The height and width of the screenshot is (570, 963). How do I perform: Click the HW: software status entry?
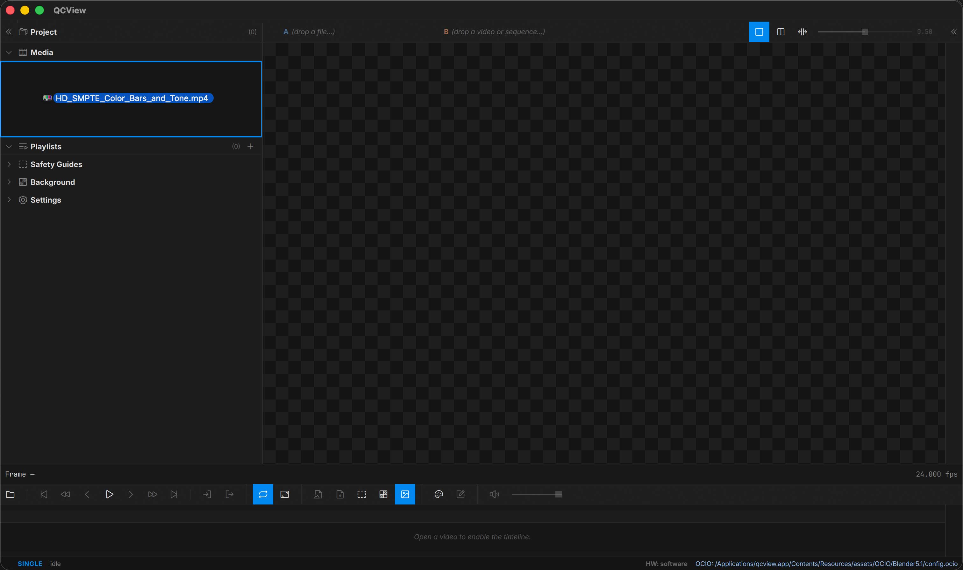666,564
